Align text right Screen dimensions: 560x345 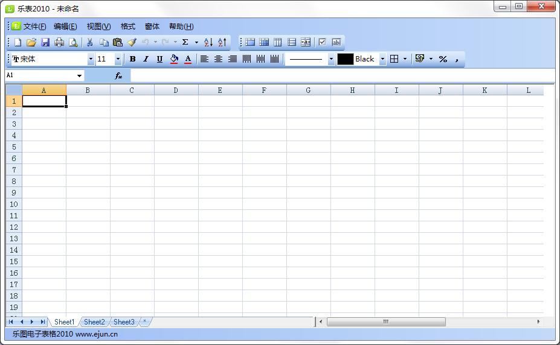[233, 59]
